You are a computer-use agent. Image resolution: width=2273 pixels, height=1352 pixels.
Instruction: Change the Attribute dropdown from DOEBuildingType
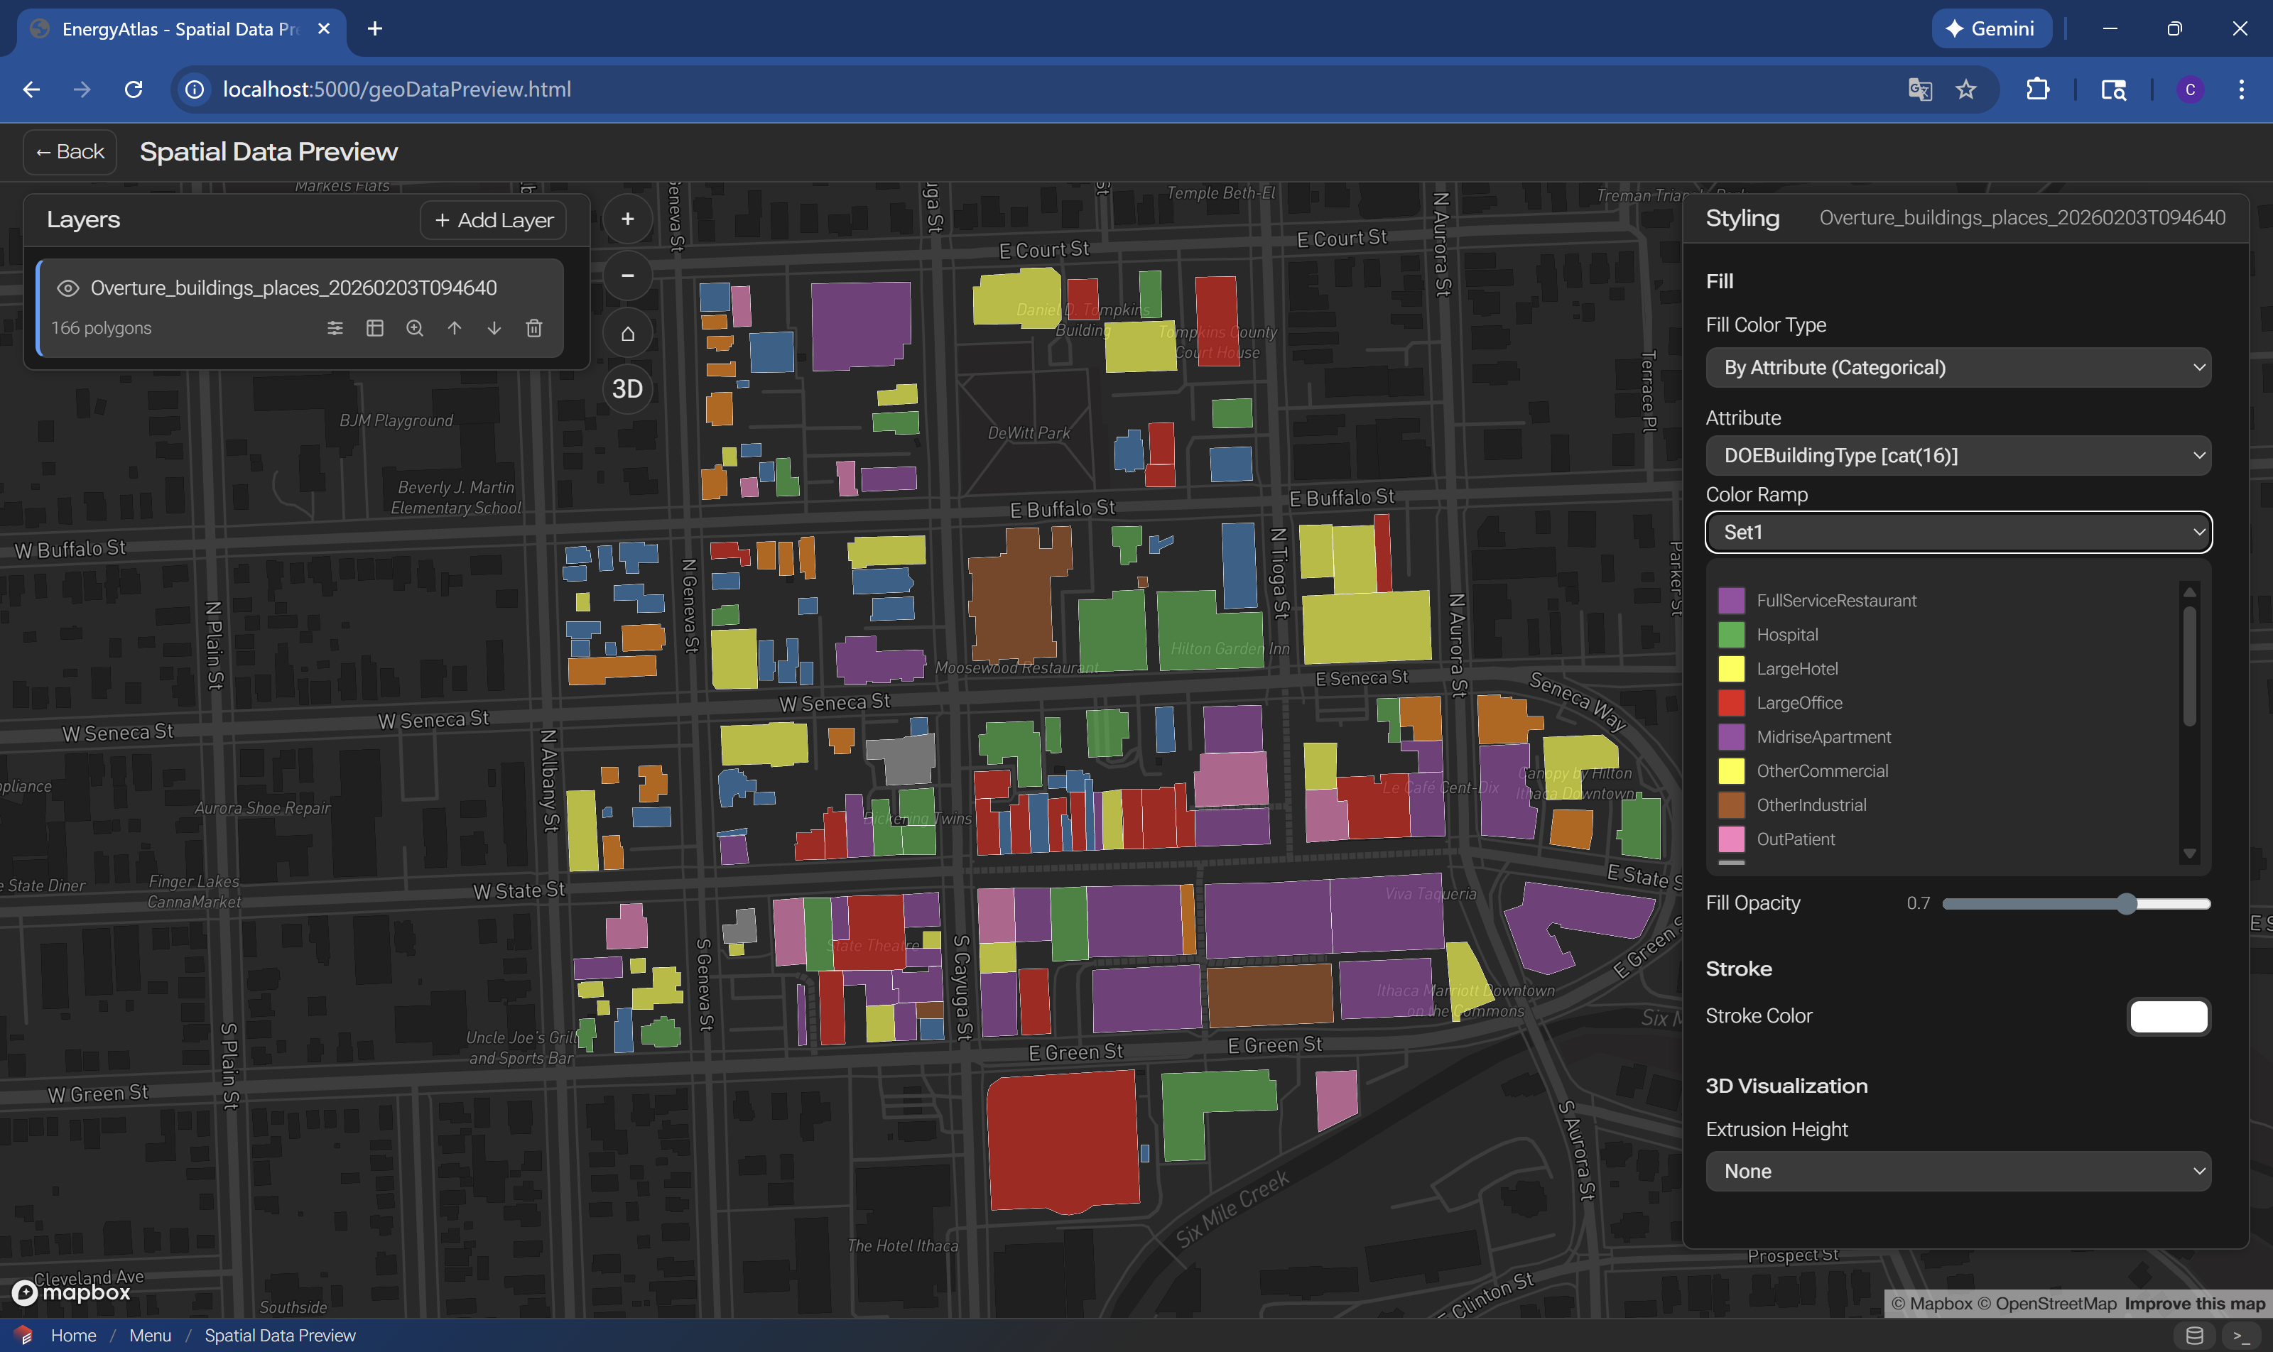pyautogui.click(x=1957, y=456)
